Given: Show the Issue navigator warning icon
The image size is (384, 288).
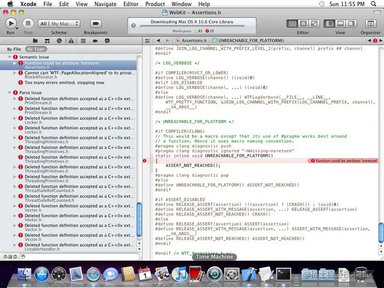Looking at the screenshot, I should coord(71,41).
